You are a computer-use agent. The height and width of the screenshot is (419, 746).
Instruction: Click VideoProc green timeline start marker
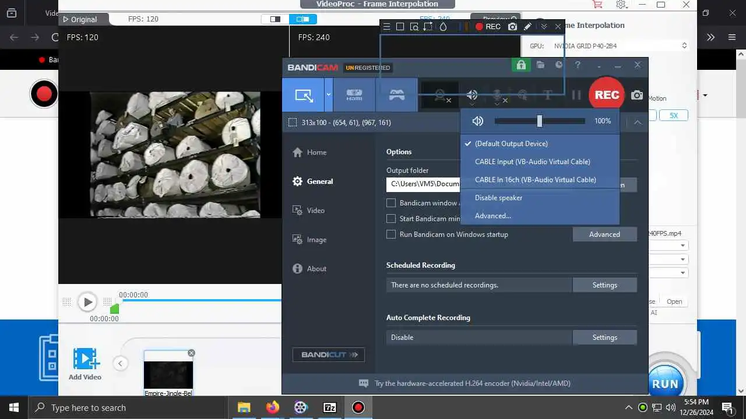[x=115, y=309]
